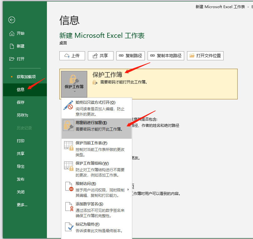The height and width of the screenshot is (239, 253).
Task: Click the 复制本地路径 button
Action: pos(166,56)
